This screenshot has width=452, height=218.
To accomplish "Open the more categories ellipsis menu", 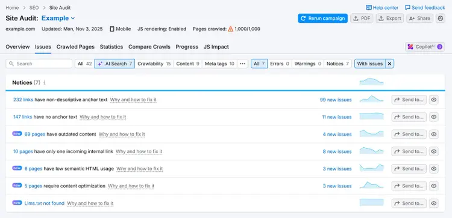I will (242, 64).
